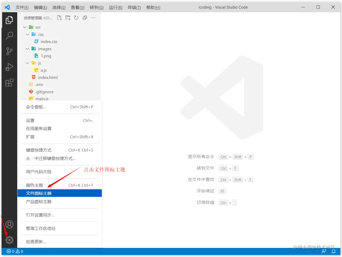The height and width of the screenshot is (257, 342).
Task: Open the 运行(R) menu
Action: pos(115,7)
